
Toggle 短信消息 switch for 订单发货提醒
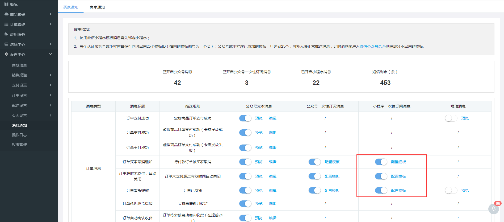point(451,190)
